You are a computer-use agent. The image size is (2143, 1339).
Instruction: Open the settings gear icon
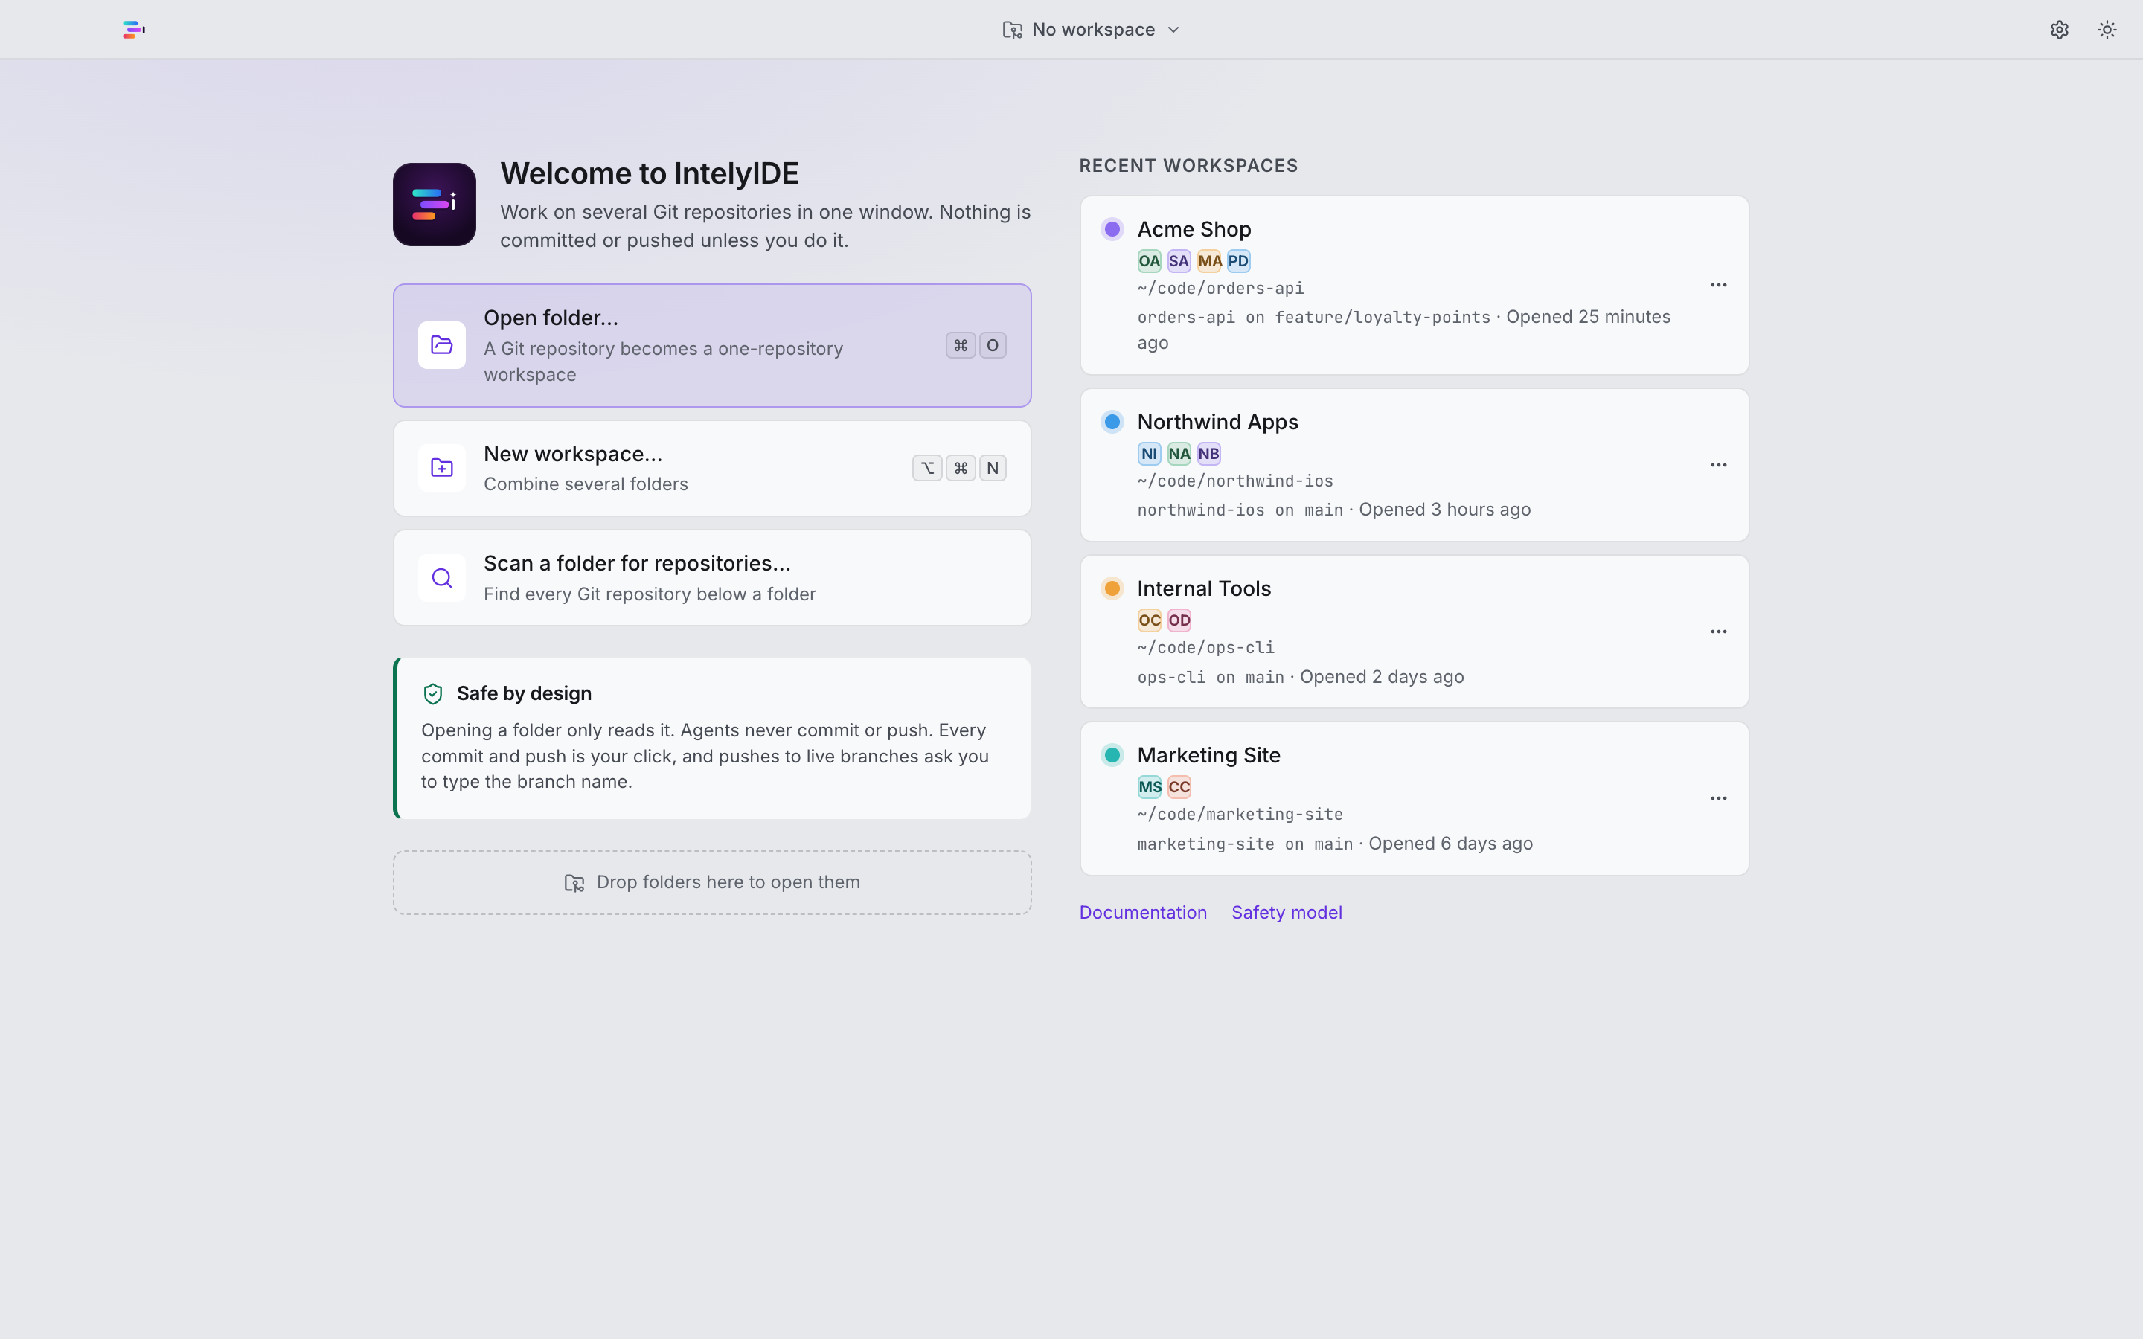coord(2059,29)
